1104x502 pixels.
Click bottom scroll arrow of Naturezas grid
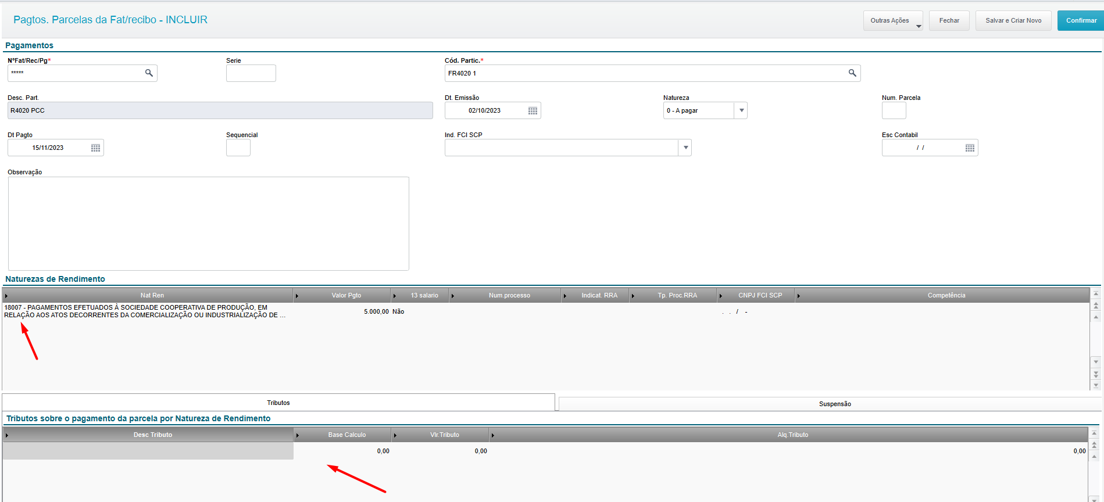1096,385
